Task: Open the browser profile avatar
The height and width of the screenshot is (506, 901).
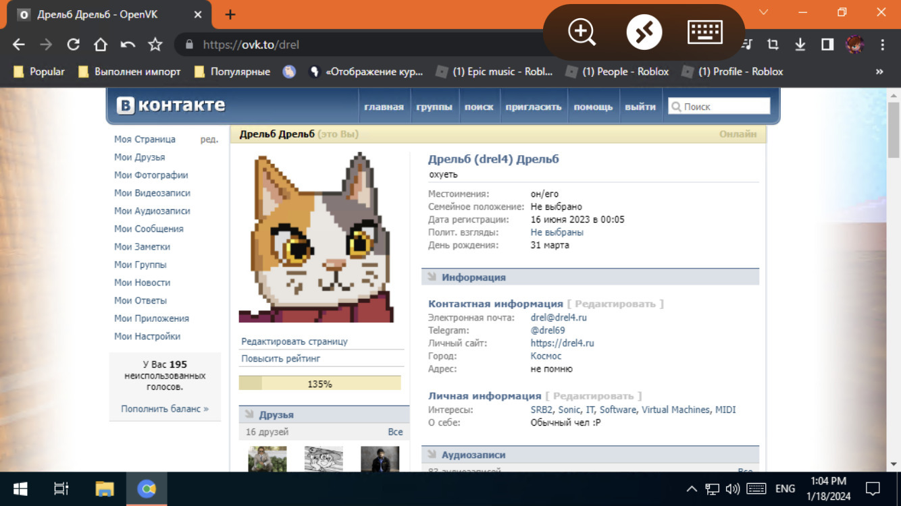Action: [855, 45]
